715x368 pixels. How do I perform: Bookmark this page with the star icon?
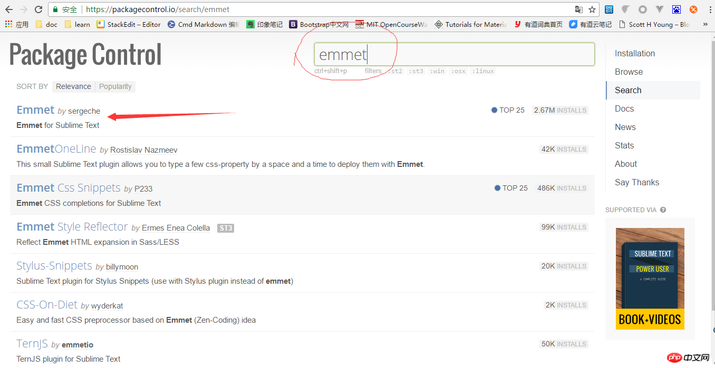tap(592, 9)
